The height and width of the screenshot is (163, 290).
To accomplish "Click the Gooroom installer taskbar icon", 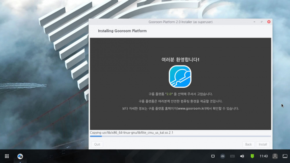I will (20, 156).
